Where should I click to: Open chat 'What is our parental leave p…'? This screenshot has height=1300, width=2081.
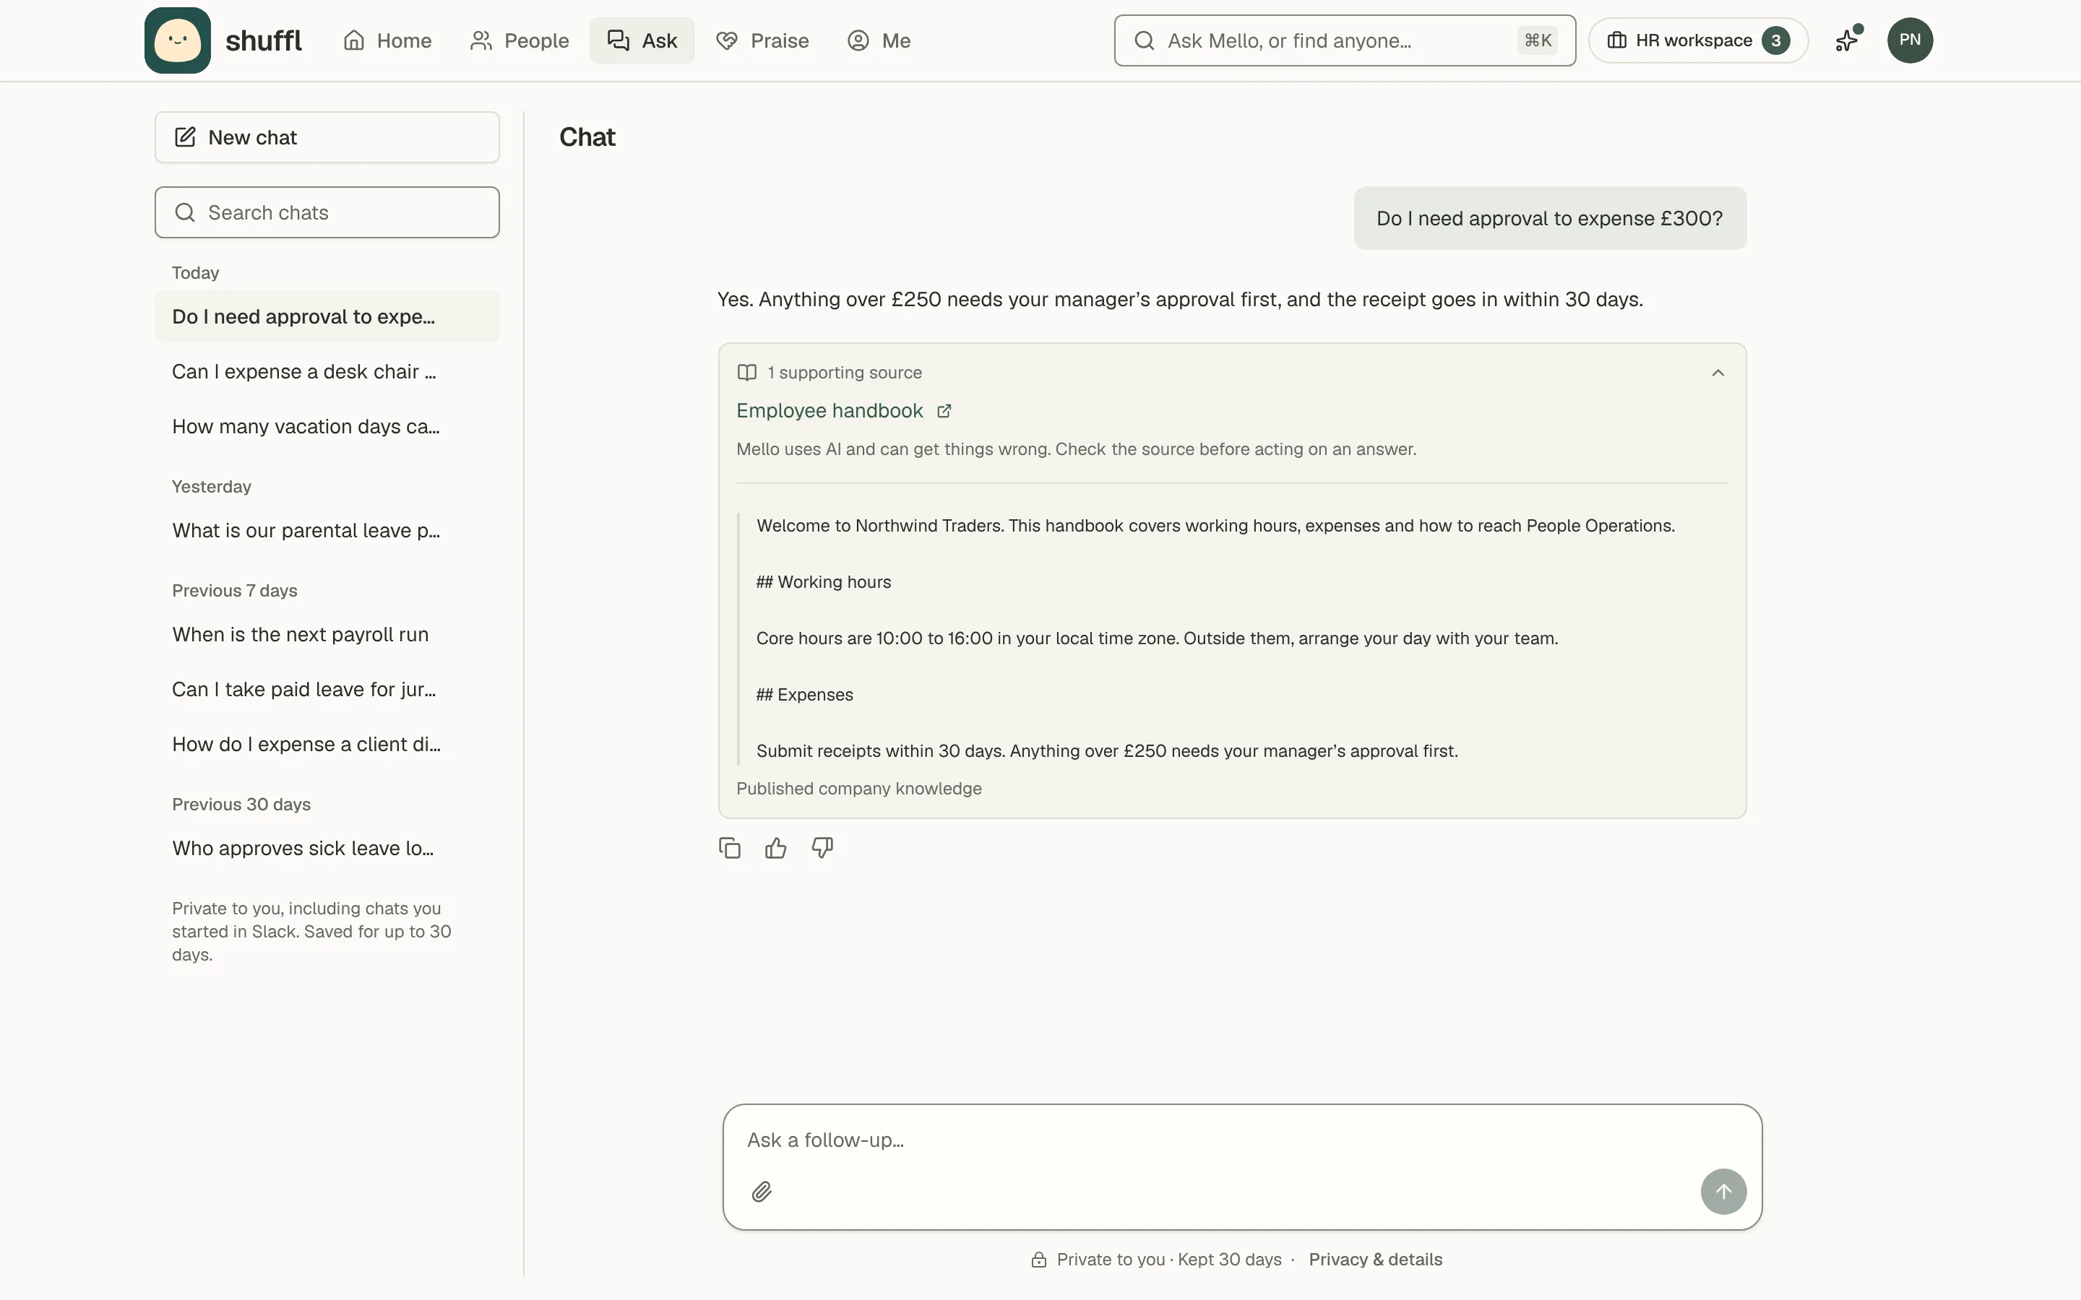(327, 531)
